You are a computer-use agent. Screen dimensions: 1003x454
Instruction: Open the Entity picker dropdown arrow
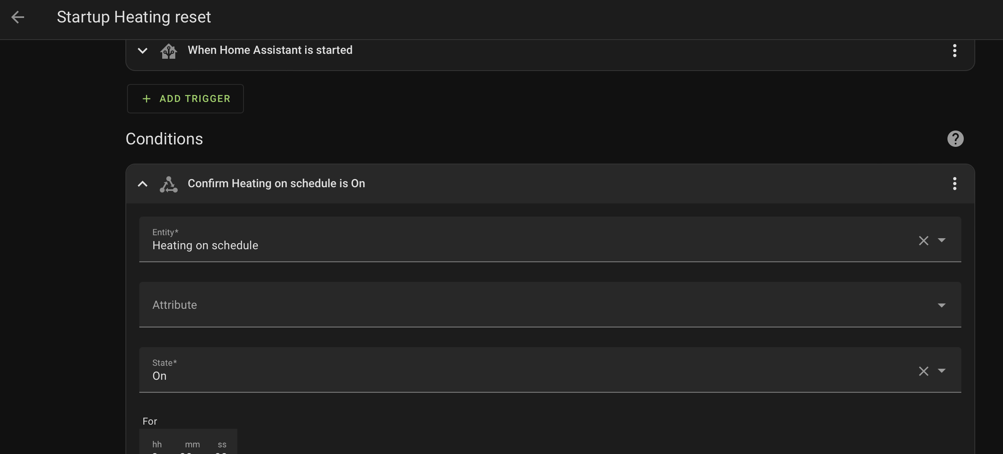[x=942, y=241]
